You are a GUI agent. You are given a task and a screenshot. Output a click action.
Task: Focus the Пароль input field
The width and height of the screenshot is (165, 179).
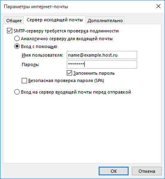pyautogui.click(x=102, y=64)
